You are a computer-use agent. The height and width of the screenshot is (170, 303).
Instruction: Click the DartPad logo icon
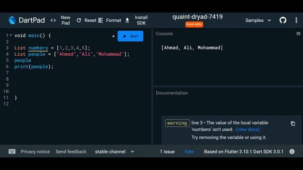12,20
